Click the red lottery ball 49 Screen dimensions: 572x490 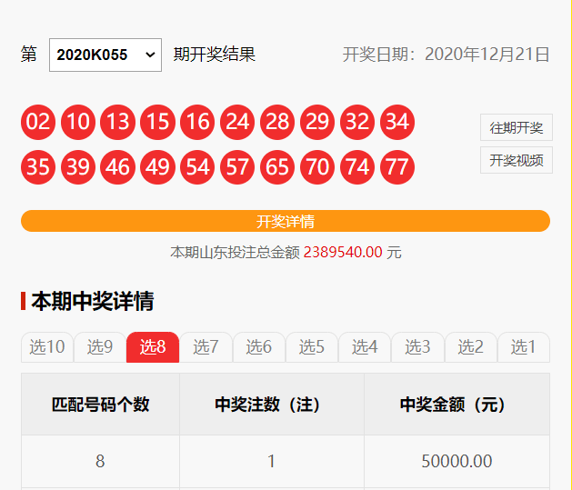pyautogui.click(x=157, y=167)
